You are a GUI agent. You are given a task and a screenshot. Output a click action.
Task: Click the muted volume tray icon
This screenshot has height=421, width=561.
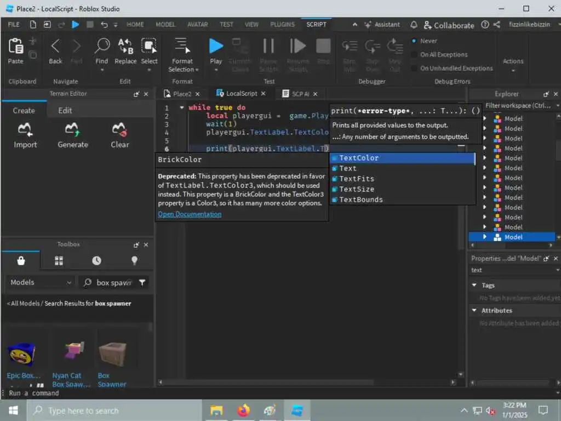490,411
